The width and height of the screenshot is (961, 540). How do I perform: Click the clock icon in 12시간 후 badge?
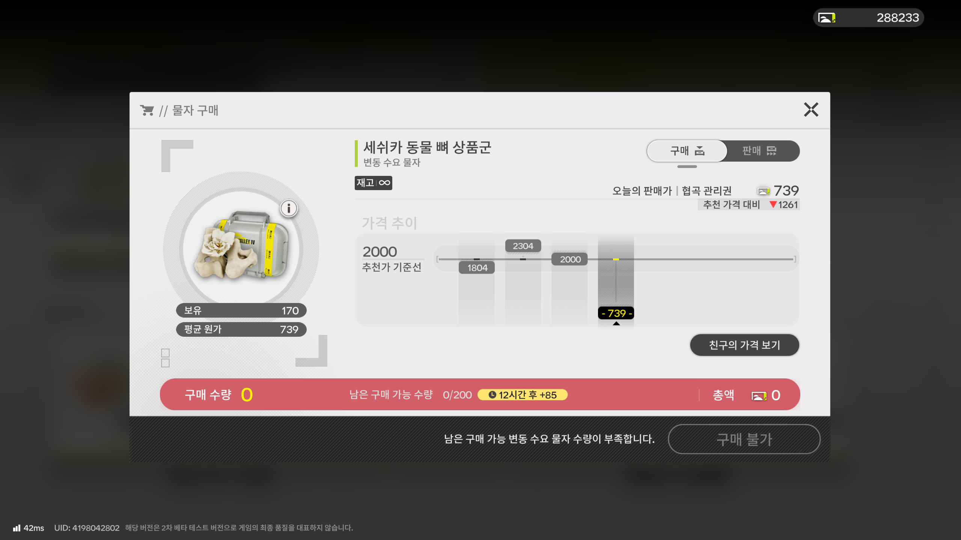point(492,395)
